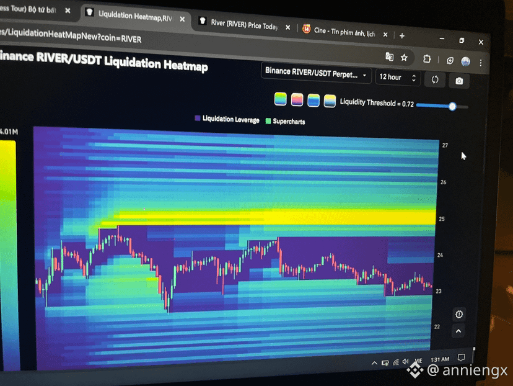Close the River Price Today tab
The image size is (513, 386).
pos(287,27)
